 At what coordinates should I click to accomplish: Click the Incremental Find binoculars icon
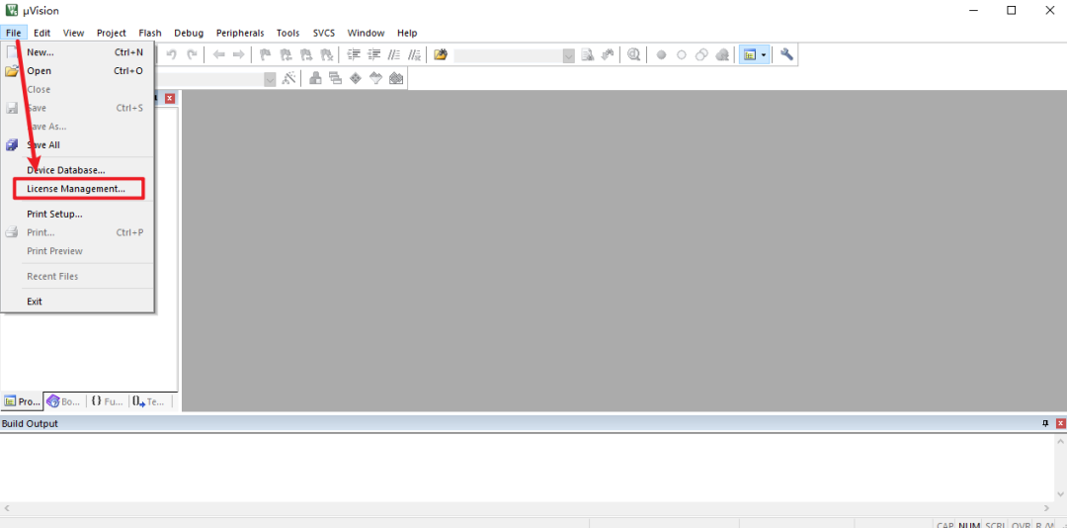coord(609,54)
